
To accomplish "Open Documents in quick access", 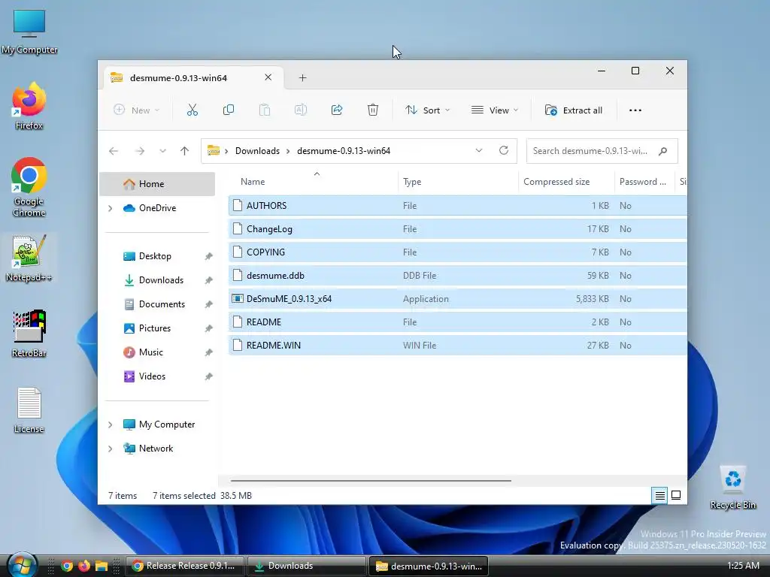I will pyautogui.click(x=162, y=304).
